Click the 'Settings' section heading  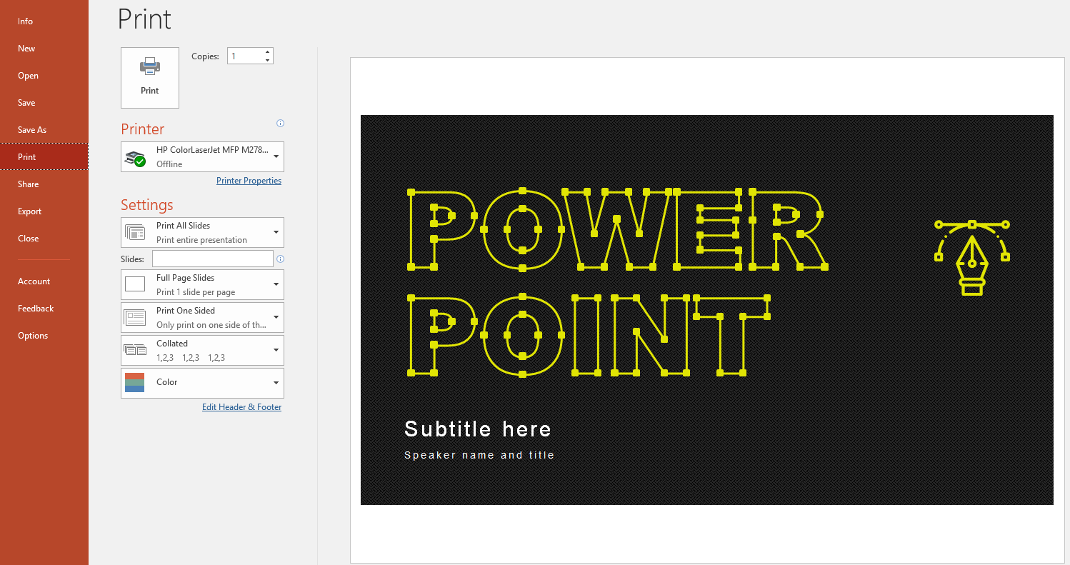pos(147,205)
